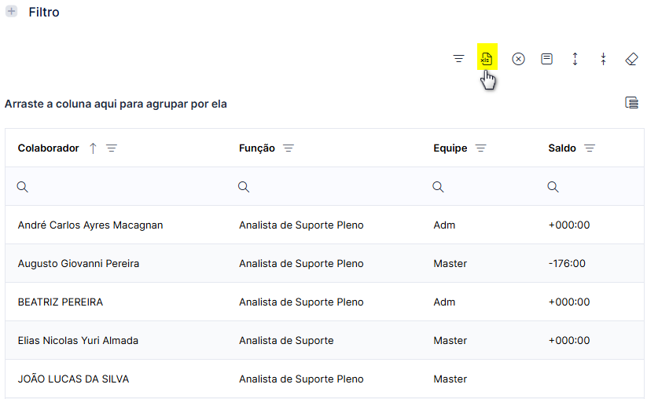647x399 pixels.
Task: Collapse all rows with inward arrows icon
Action: pyautogui.click(x=603, y=59)
